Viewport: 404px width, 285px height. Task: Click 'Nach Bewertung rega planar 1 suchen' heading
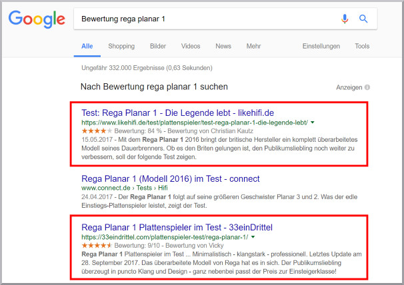pyautogui.click(x=154, y=87)
